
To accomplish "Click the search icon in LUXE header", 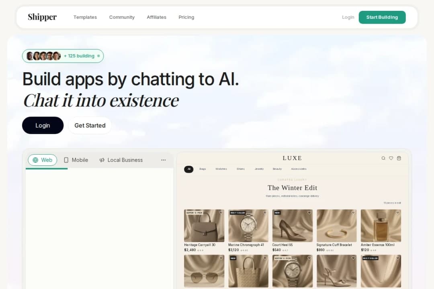I will coord(383,158).
